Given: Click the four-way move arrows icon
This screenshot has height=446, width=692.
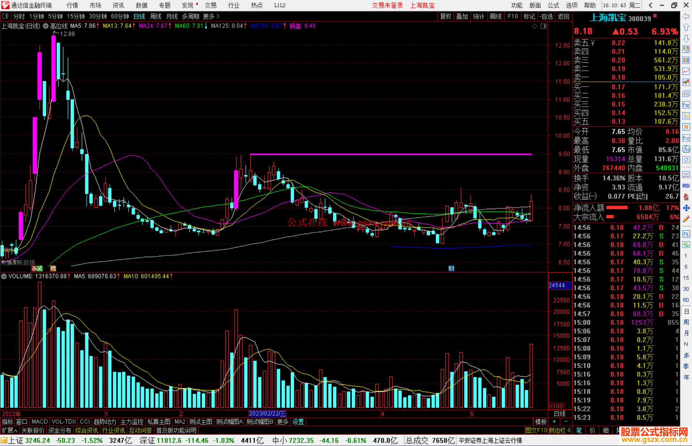Looking at the screenshot, I should (x=686, y=208).
